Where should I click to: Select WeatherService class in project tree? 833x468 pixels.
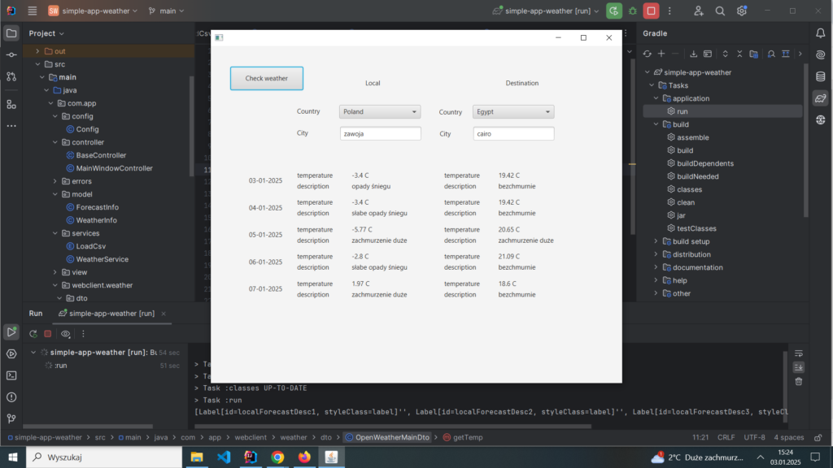102,259
